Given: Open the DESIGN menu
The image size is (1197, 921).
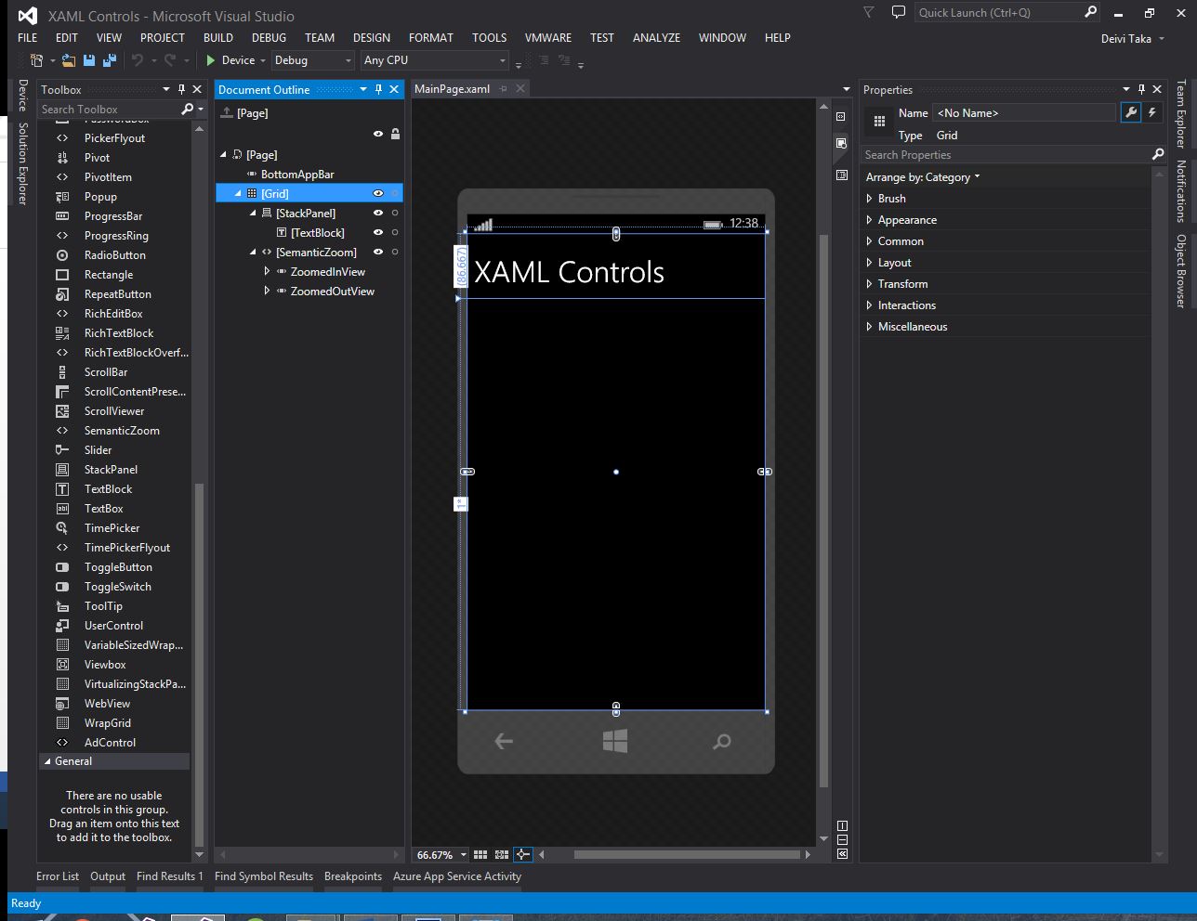Looking at the screenshot, I should pos(372,38).
